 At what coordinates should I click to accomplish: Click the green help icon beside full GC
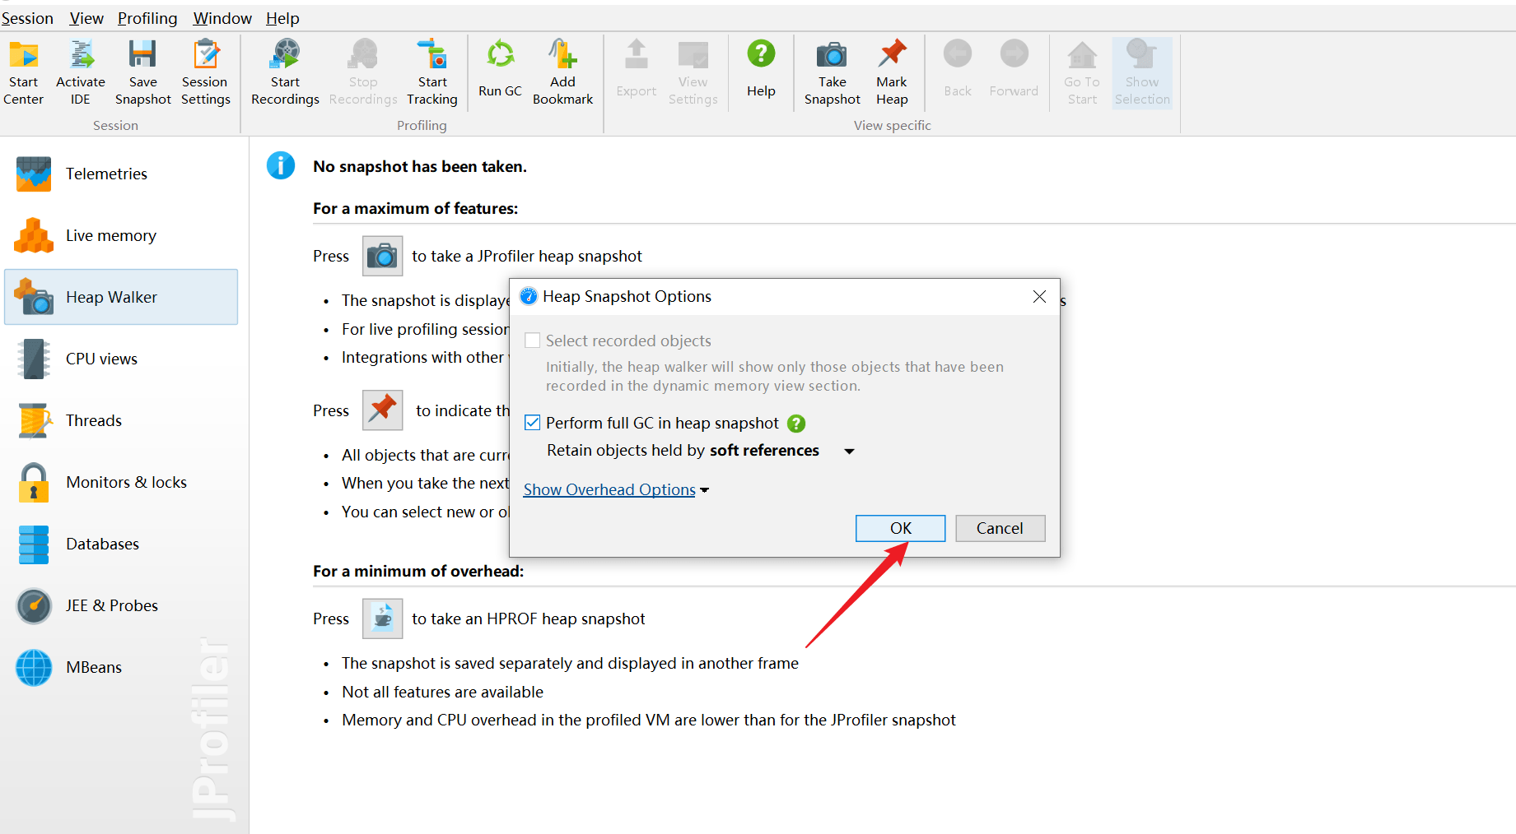point(796,424)
